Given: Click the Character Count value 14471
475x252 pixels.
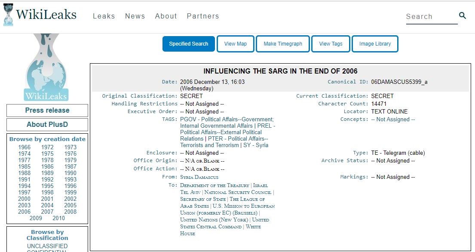Looking at the screenshot, I should pos(379,104).
